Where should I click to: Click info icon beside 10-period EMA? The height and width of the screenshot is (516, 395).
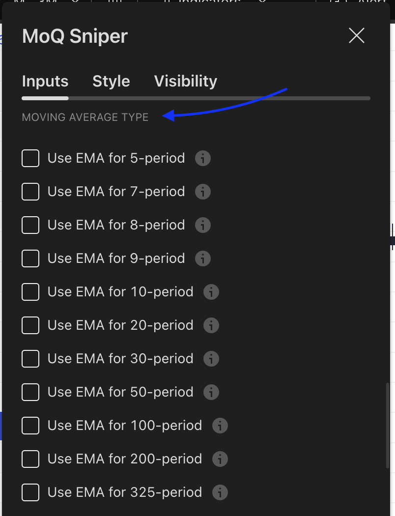point(211,292)
